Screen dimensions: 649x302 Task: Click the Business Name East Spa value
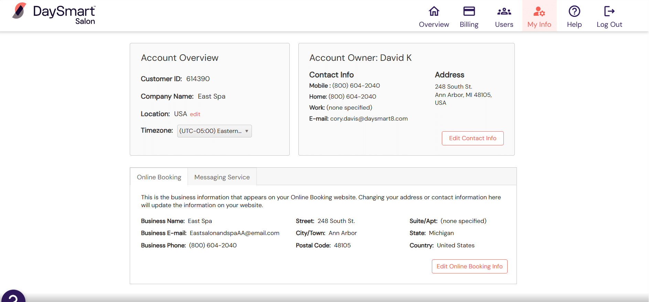point(200,221)
